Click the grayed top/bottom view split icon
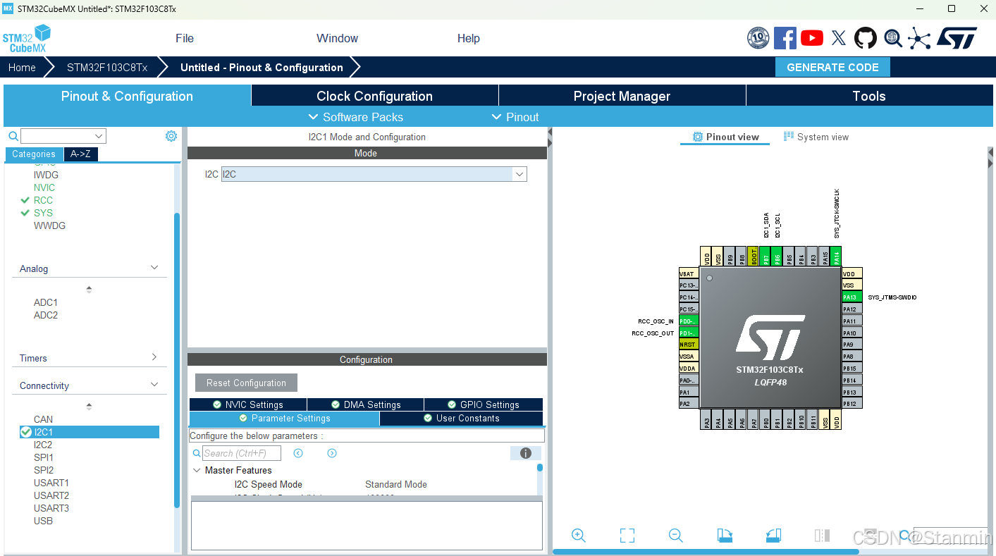The height and width of the screenshot is (556, 996). [822, 536]
